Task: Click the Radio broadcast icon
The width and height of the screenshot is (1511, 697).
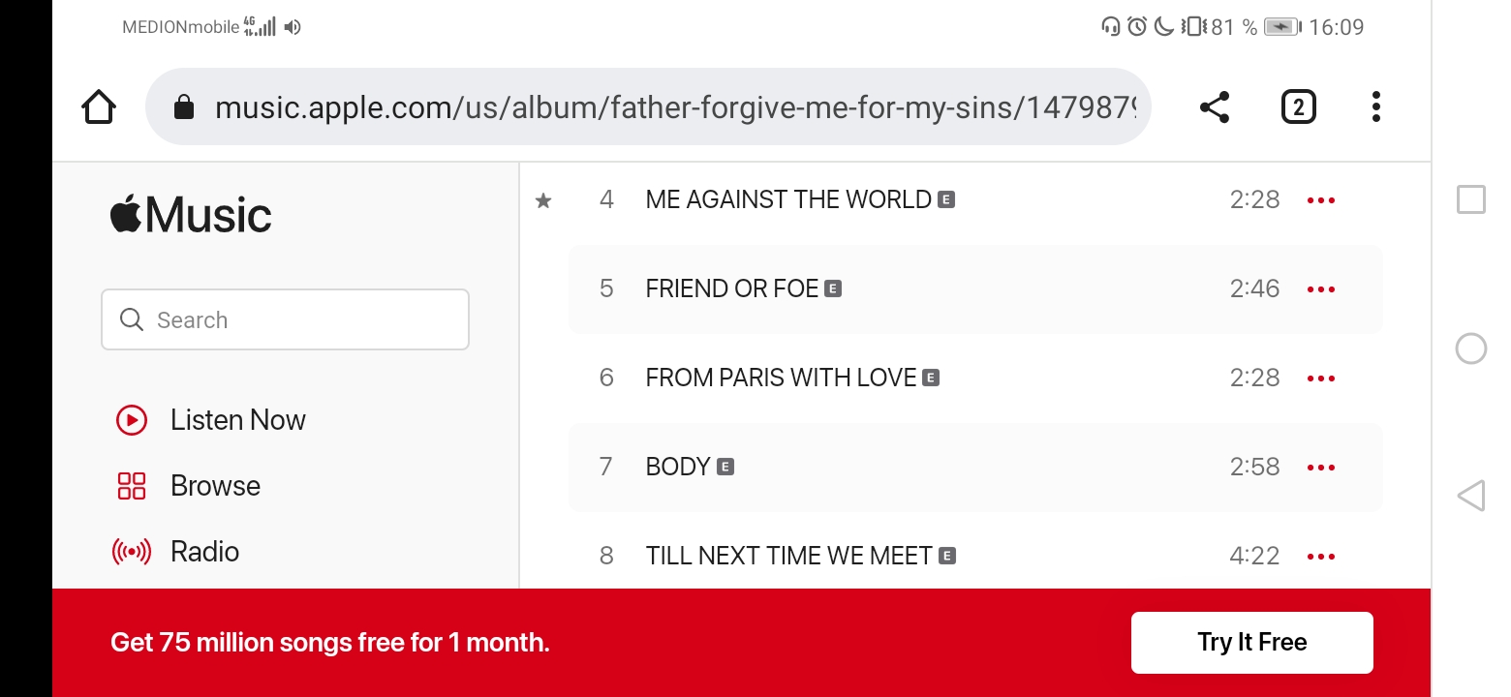Action: pos(131,552)
